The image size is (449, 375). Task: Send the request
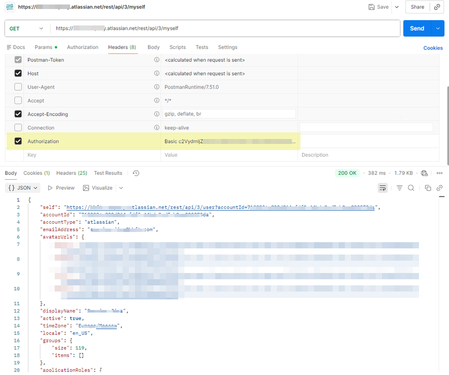(417, 28)
